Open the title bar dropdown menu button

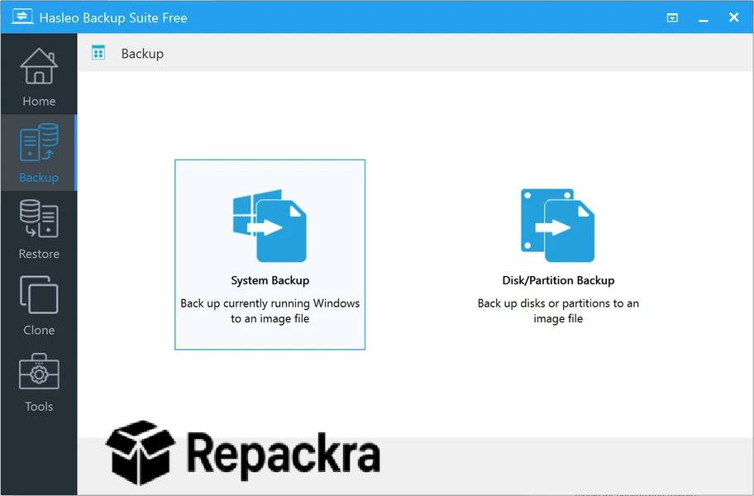pyautogui.click(x=672, y=18)
